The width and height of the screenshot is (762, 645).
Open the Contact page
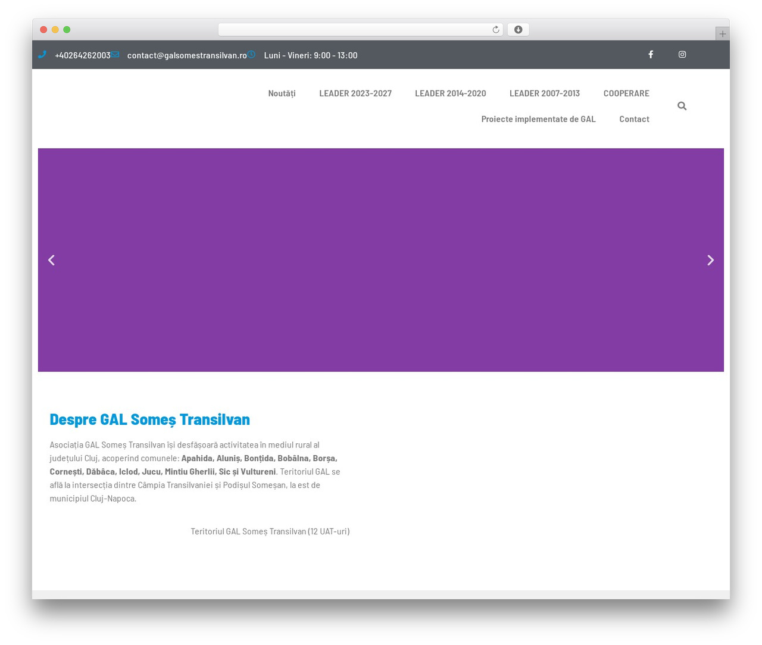(634, 119)
